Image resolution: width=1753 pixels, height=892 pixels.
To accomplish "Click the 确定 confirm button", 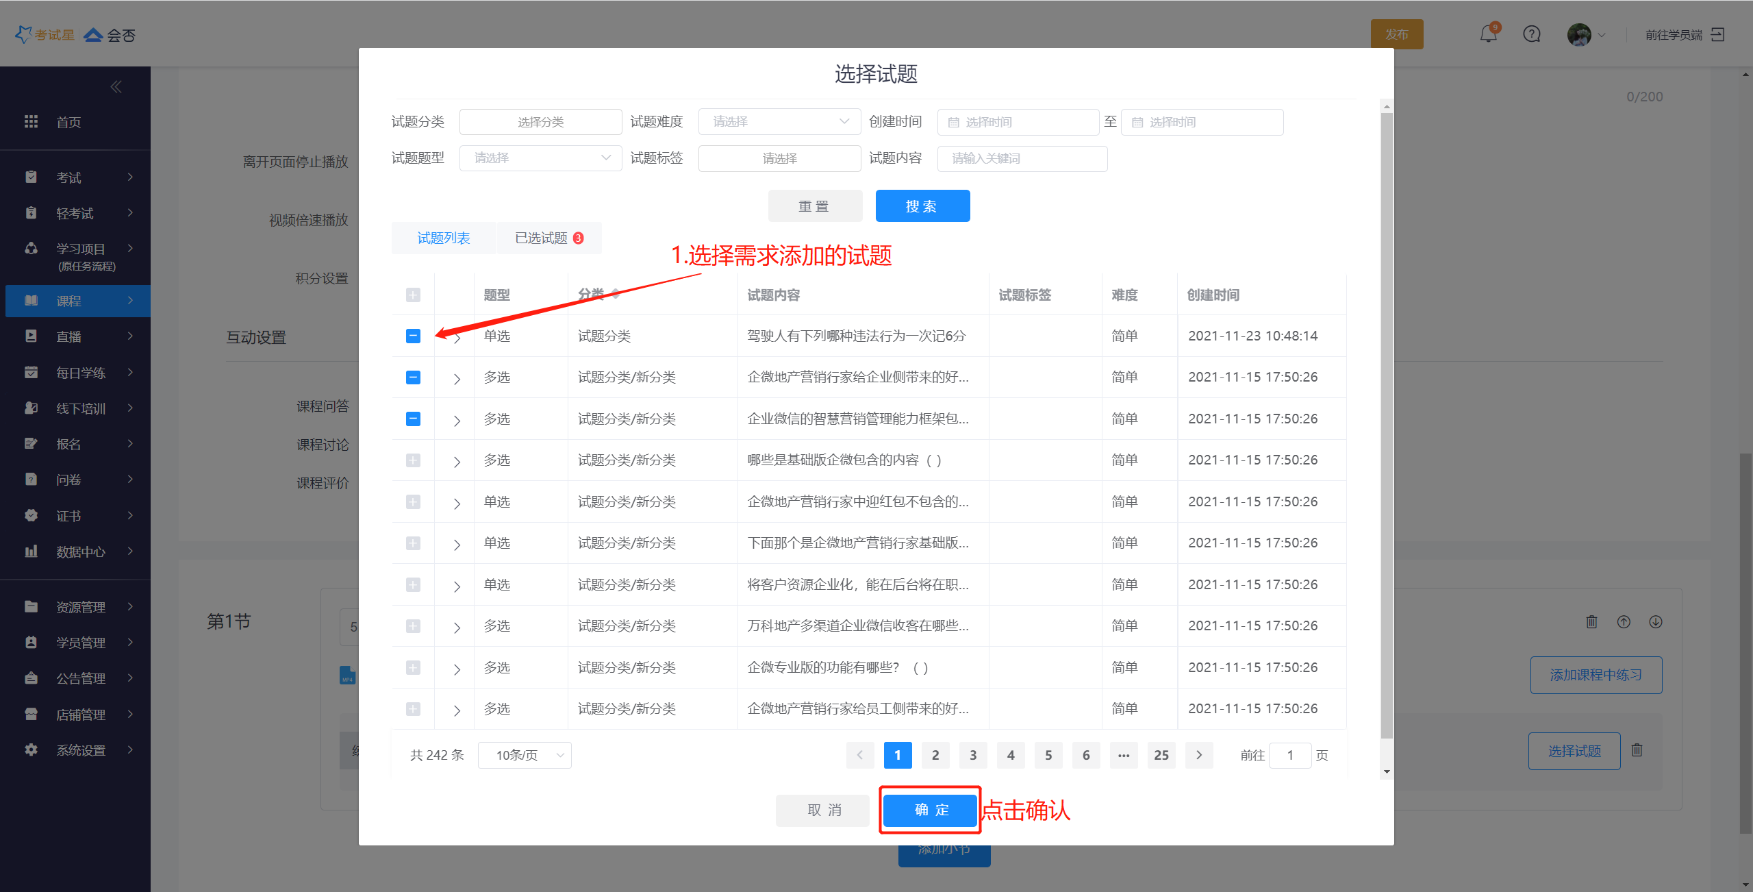I will point(930,810).
